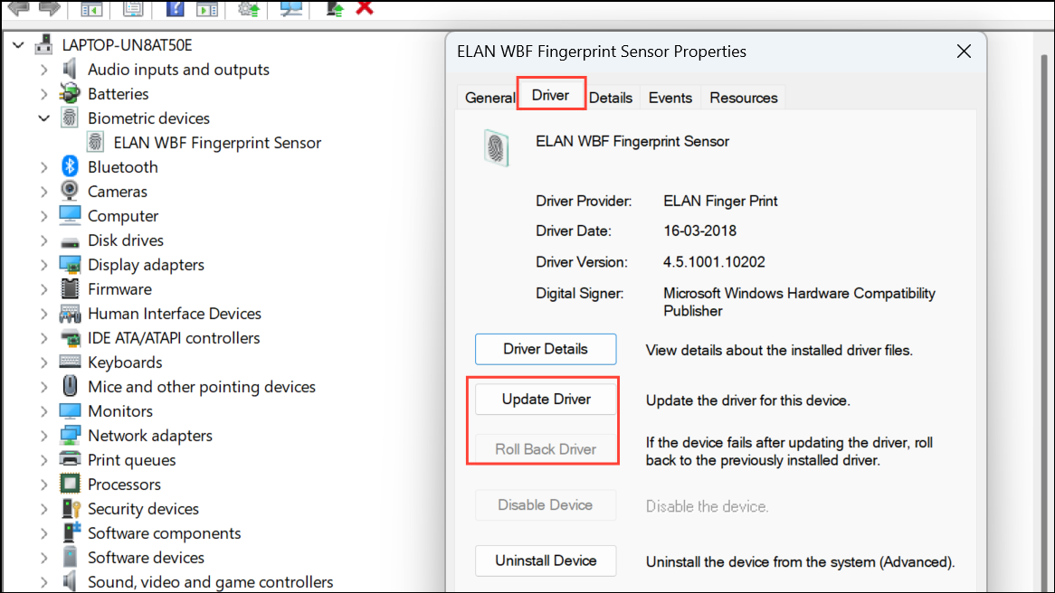This screenshot has width=1055, height=593.
Task: Click the speaker icon of Audio inputs and outputs
Action: (x=69, y=69)
